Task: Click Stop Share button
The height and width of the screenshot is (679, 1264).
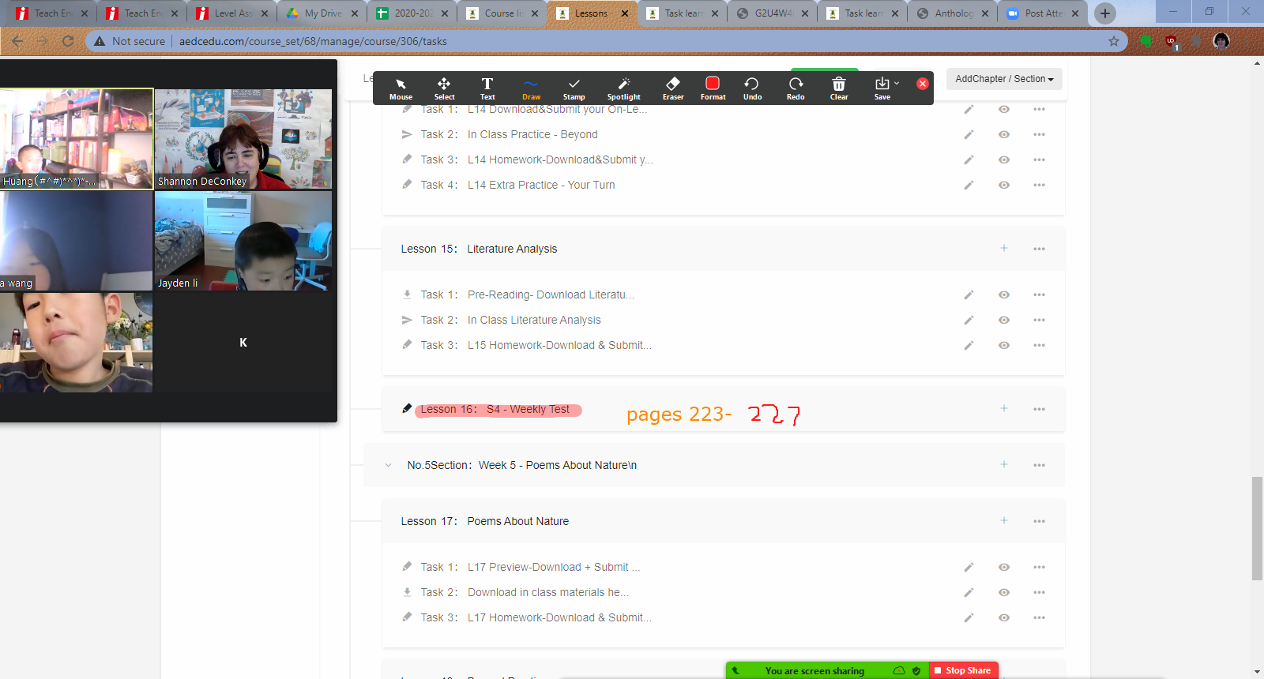Action: tap(963, 670)
